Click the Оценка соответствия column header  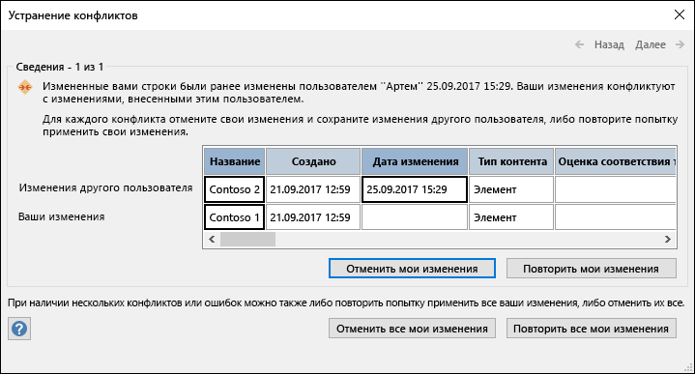[x=615, y=161]
